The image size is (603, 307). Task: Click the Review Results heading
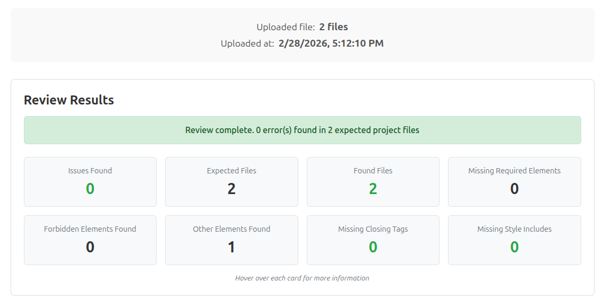point(68,100)
